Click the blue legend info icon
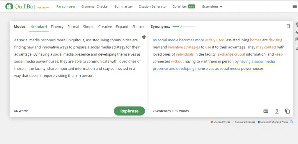The width and height of the screenshot is (298, 144). click(x=291, y=122)
